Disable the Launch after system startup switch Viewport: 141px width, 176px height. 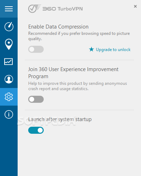coord(36,130)
